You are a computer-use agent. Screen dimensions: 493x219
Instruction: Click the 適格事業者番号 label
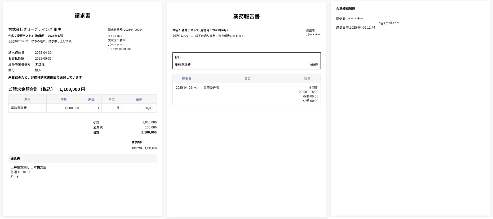[20, 64]
